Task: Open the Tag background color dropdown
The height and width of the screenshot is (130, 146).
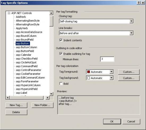Action: 111,78
